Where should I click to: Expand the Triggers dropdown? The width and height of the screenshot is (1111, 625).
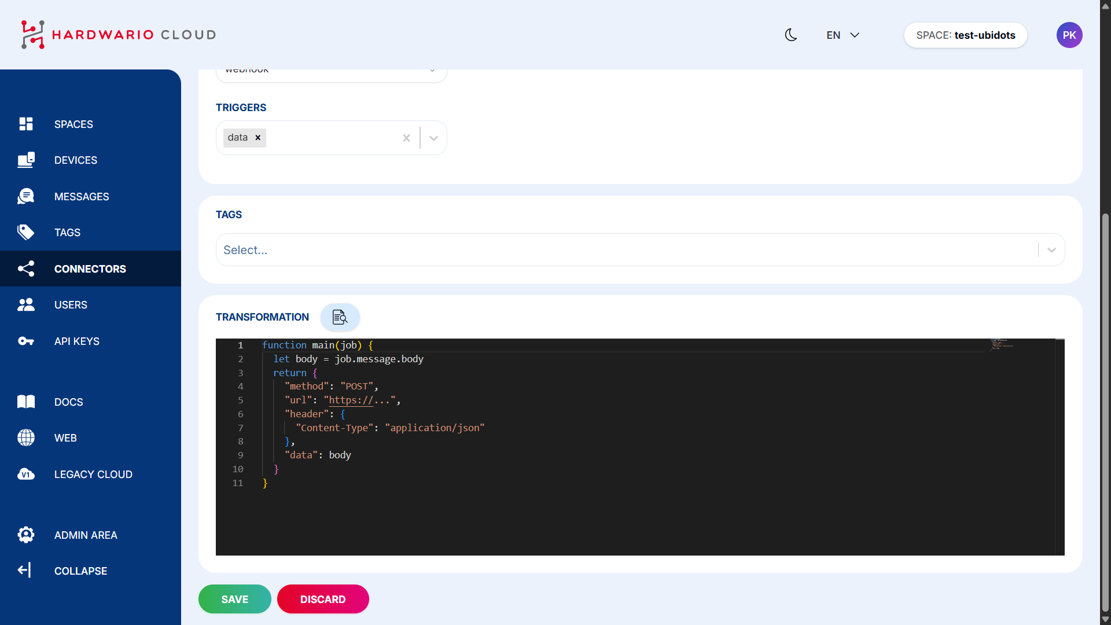pos(433,138)
